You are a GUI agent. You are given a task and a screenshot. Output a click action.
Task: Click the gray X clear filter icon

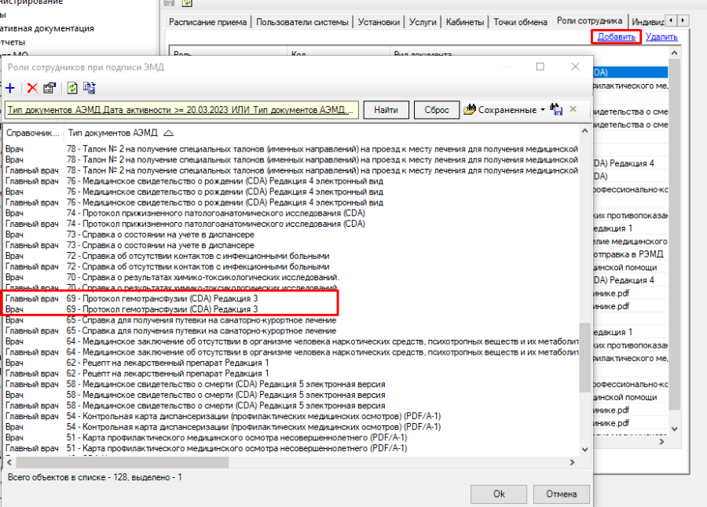[x=573, y=109]
